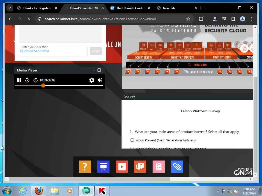Switch to the New Tab tab
This screenshot has width=262, height=196.
tap(169, 8)
